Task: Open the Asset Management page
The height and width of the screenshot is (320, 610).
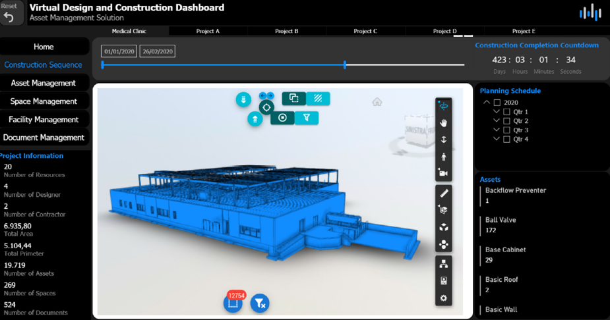Action: coord(44,83)
